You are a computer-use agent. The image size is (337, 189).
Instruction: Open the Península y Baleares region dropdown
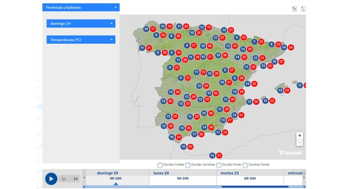tap(81, 7)
